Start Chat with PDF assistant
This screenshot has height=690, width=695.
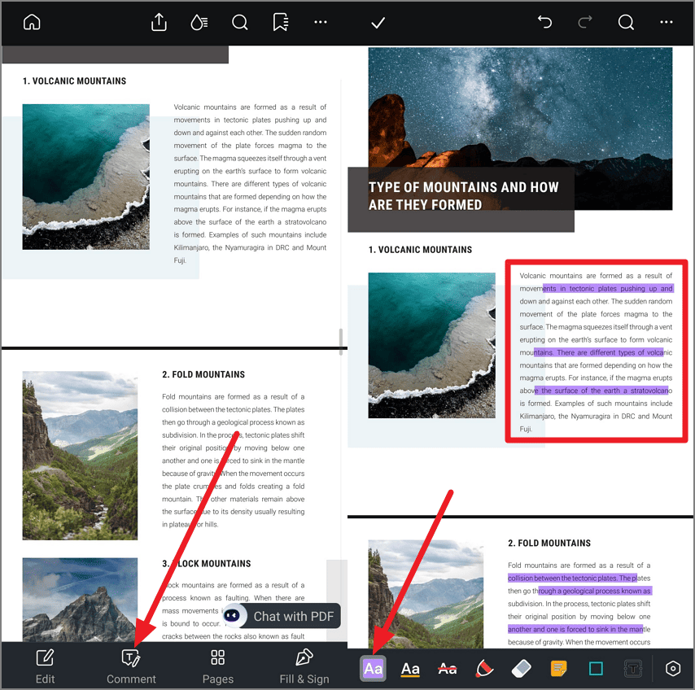(x=282, y=616)
